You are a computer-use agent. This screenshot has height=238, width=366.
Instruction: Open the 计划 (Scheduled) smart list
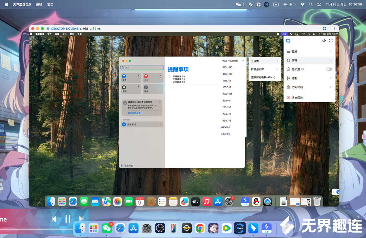[153, 78]
